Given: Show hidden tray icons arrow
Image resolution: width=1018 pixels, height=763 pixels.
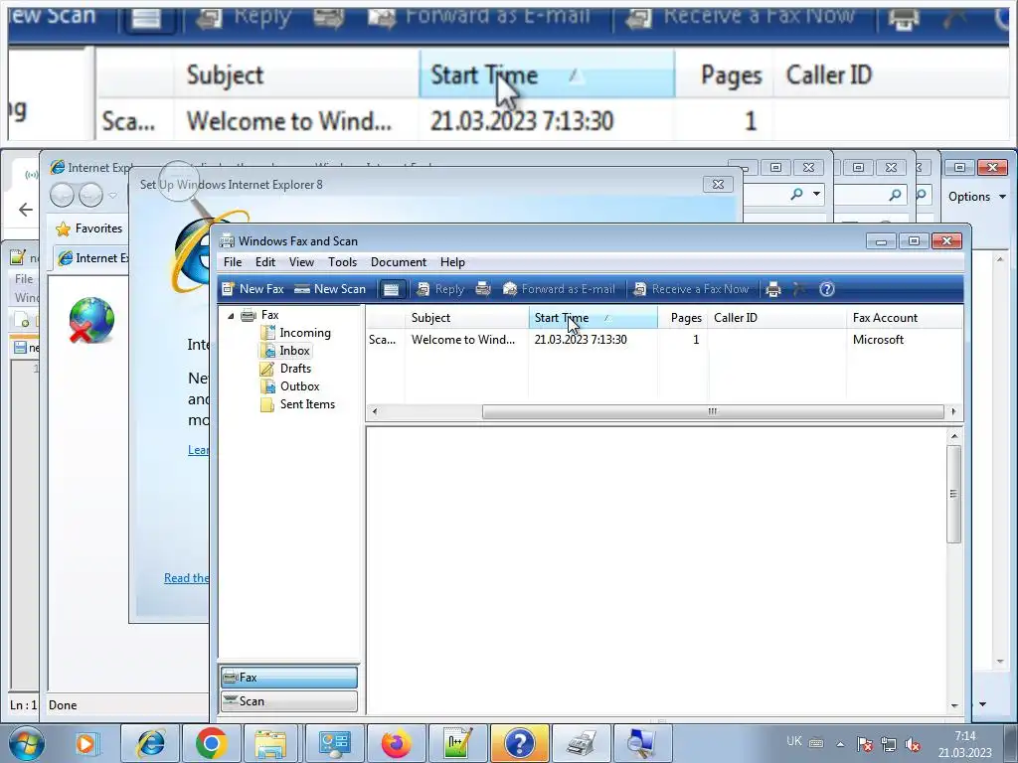Looking at the screenshot, I should [x=840, y=744].
